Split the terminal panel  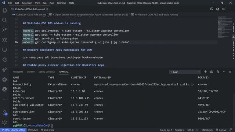tap(211, 72)
